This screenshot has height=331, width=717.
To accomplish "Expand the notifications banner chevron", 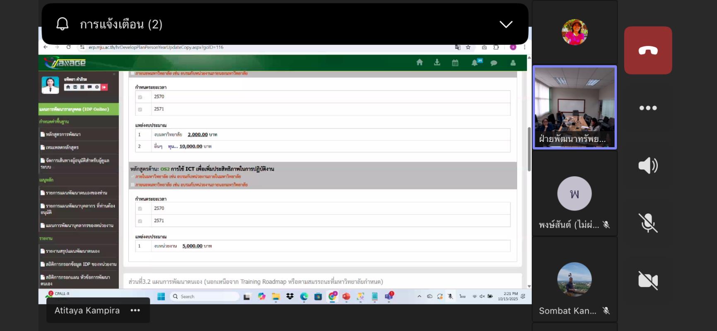I will [506, 24].
